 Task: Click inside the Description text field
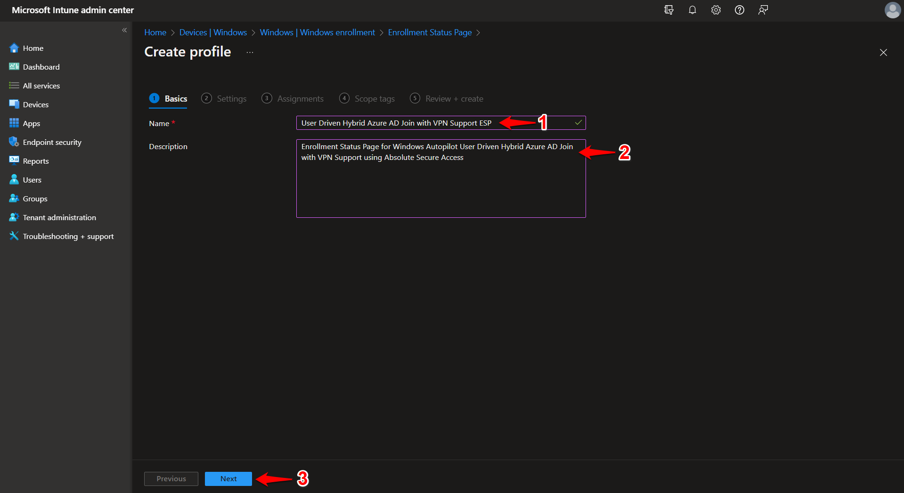tap(440, 179)
